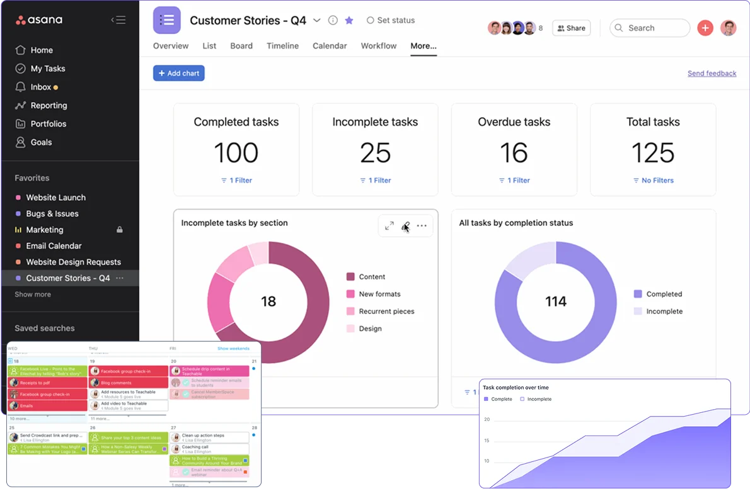
Task: Click Show weekends in the calendar
Action: (233, 348)
